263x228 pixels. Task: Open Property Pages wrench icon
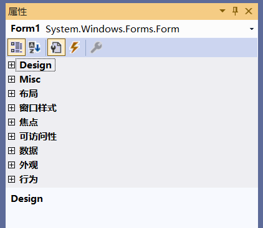(x=96, y=47)
